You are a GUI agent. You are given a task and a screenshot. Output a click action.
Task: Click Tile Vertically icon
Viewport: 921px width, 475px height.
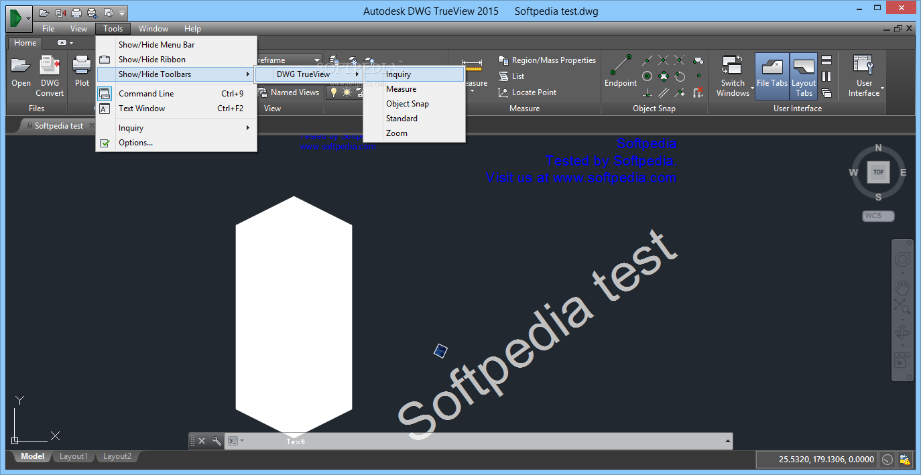click(826, 76)
